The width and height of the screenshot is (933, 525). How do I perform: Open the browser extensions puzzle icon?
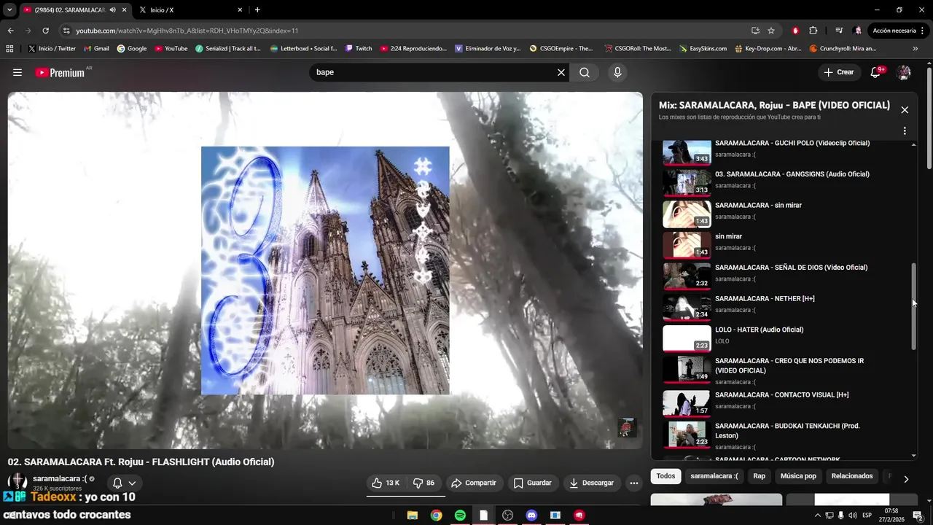tap(813, 31)
